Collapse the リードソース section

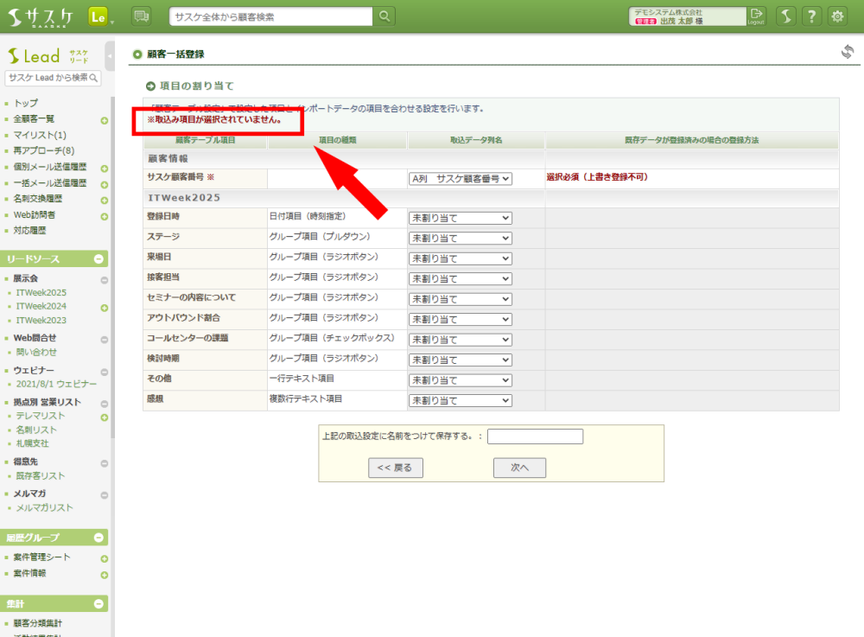[x=98, y=258]
